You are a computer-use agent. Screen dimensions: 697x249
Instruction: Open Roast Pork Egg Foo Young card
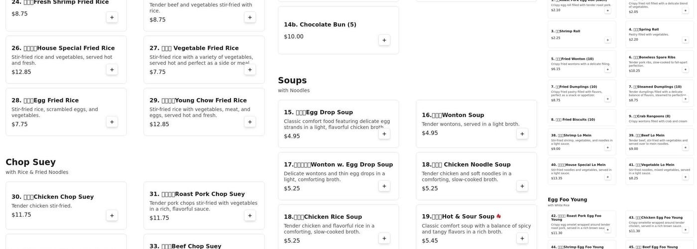pos(582,224)
